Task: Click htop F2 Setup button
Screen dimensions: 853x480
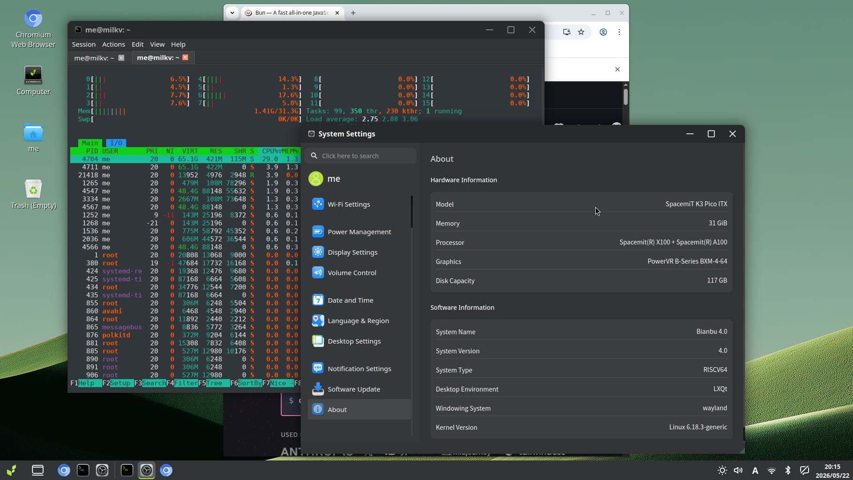Action: (x=118, y=383)
